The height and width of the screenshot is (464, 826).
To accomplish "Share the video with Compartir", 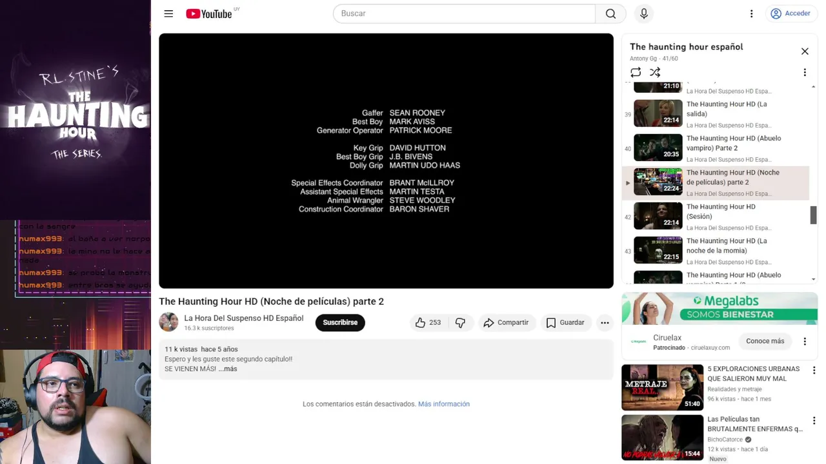I will click(x=507, y=323).
